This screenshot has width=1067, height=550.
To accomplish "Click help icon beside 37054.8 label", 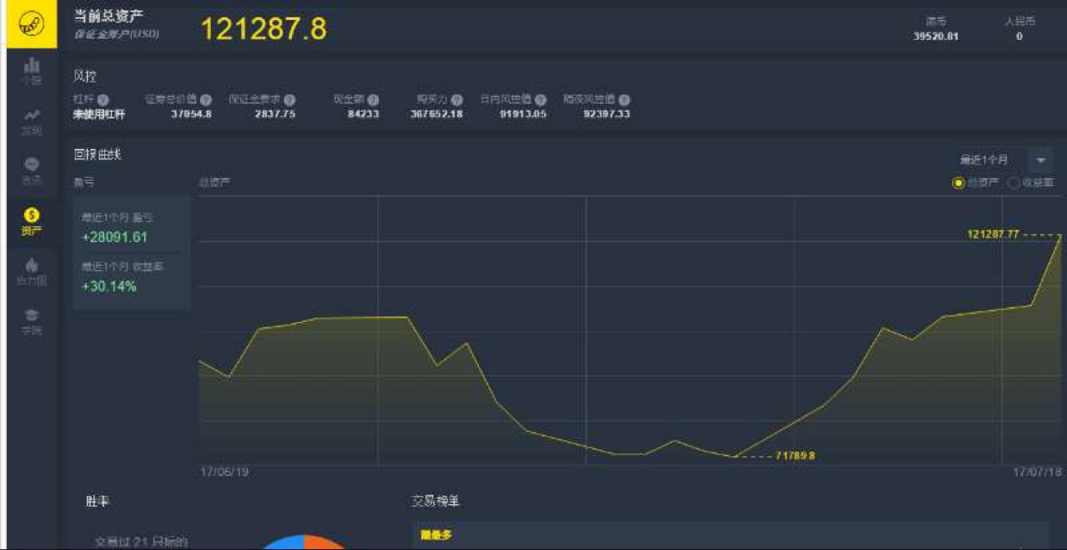I will click(205, 100).
